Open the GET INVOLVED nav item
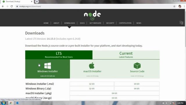Image resolution: width=186 pixels, height=105 pixels. tap(95, 23)
